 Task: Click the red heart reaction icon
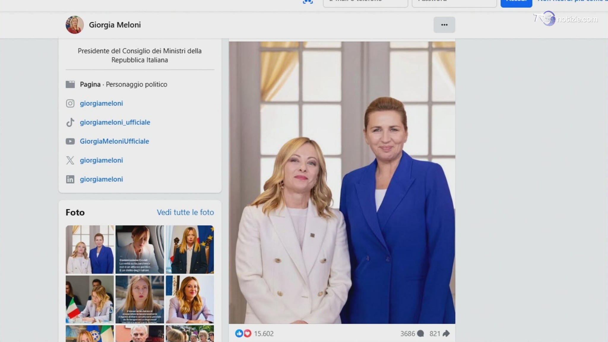tap(247, 333)
